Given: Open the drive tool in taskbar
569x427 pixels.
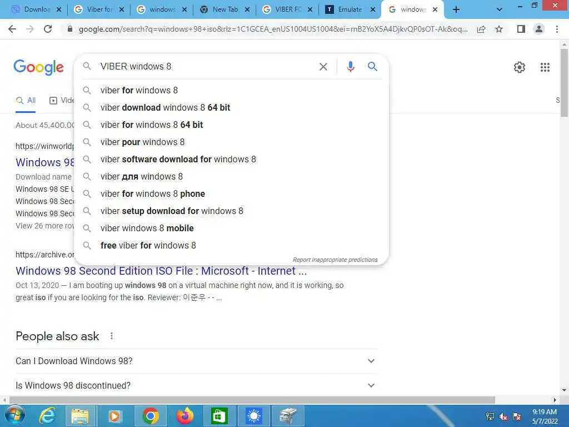Looking at the screenshot, I should pyautogui.click(x=288, y=416).
